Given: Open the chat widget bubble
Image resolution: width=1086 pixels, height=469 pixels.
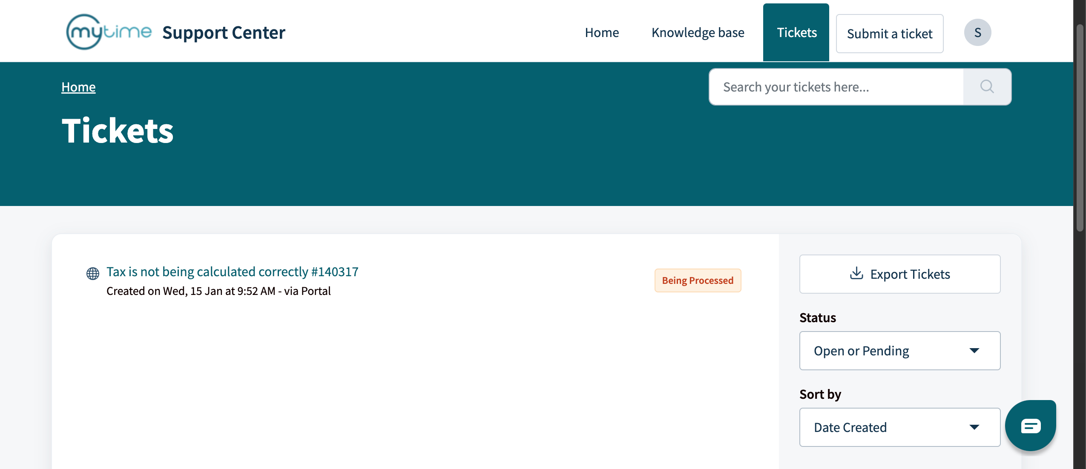Looking at the screenshot, I should (1030, 426).
